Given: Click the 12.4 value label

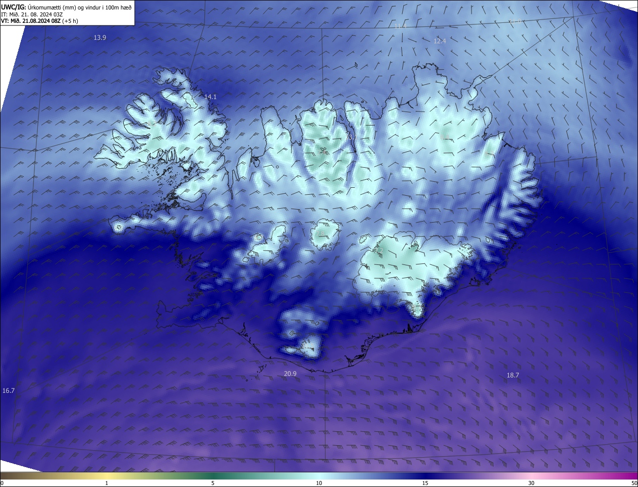Looking at the screenshot, I should click(440, 41).
